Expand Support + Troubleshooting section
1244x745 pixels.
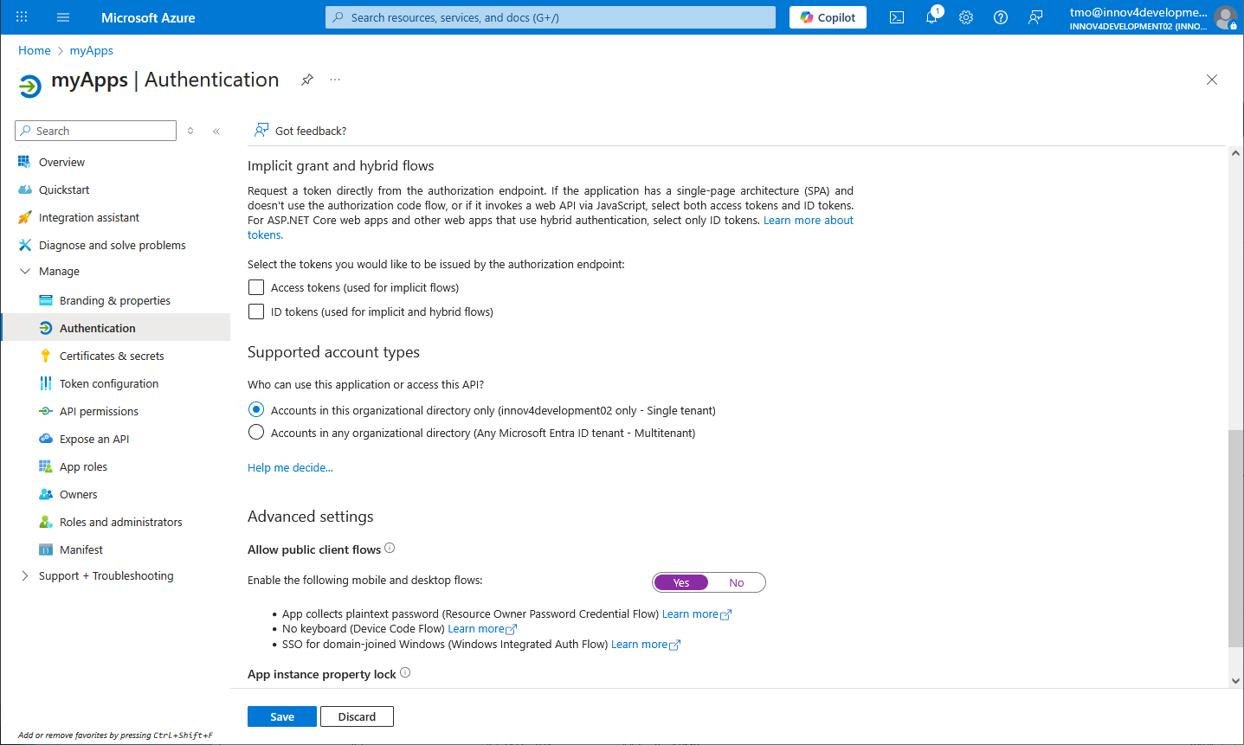pyautogui.click(x=25, y=575)
